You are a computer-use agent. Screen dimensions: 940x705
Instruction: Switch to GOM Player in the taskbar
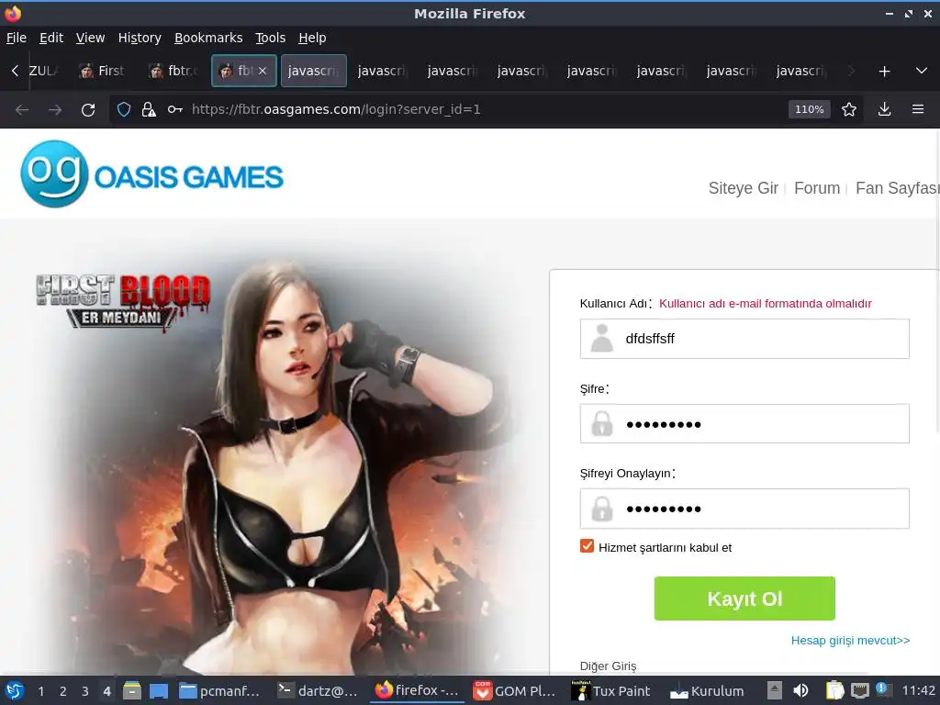point(514,690)
